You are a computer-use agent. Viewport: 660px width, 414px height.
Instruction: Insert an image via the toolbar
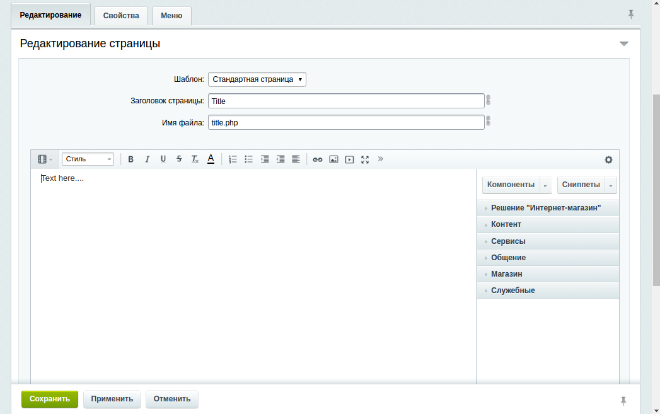(x=333, y=159)
